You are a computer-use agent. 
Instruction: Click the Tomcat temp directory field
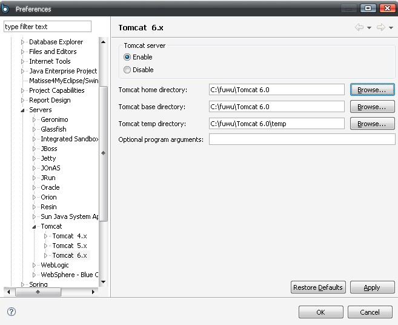point(277,124)
